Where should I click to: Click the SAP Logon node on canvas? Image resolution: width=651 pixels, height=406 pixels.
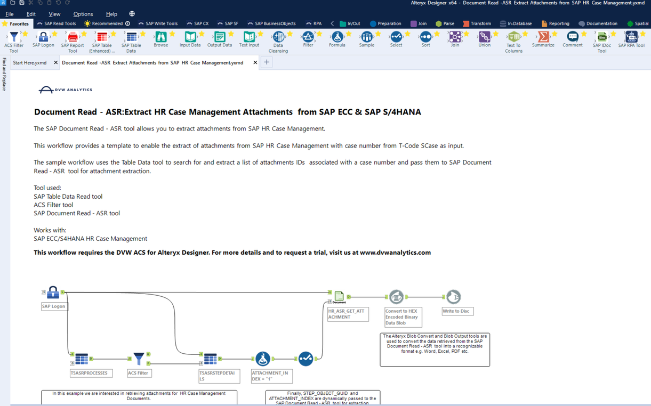coord(53,293)
